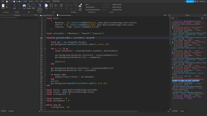This screenshot has height=116, width=207.
Task: Click the new file icon in quick access bar
Action: [x=7, y=1]
